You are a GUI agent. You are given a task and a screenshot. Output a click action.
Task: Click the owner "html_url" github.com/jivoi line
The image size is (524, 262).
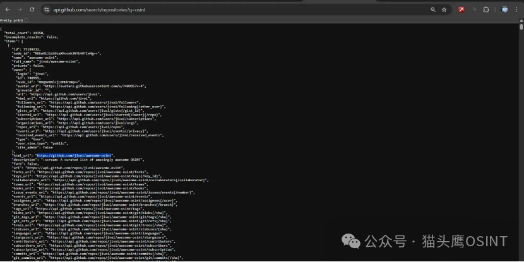(x=54, y=98)
